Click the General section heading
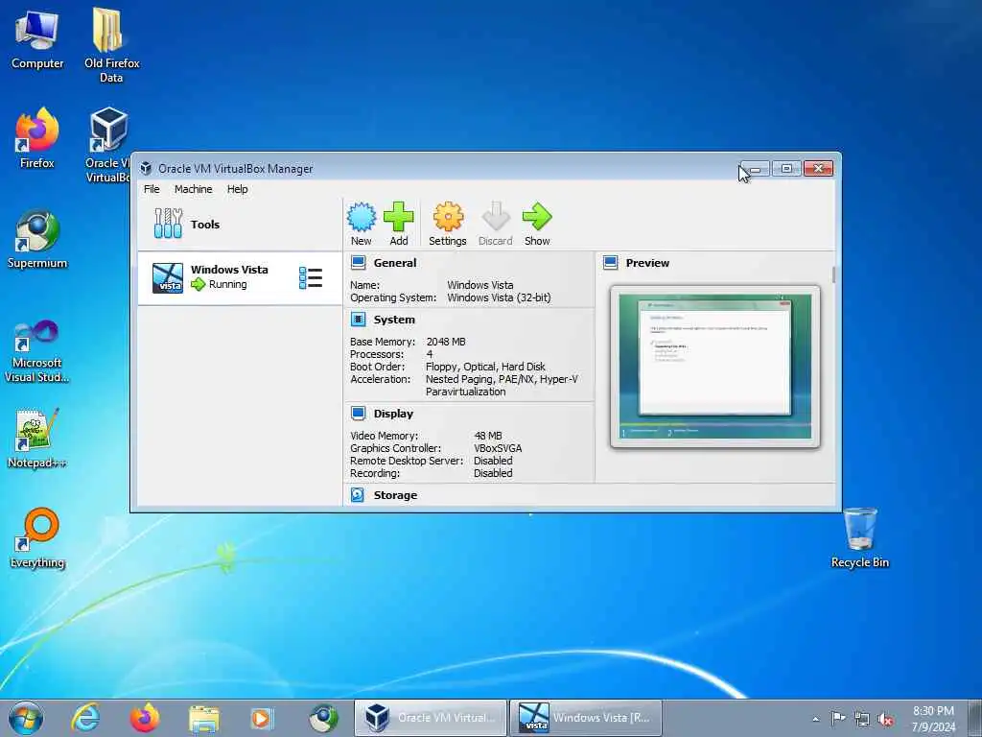The image size is (982, 737). 395,263
